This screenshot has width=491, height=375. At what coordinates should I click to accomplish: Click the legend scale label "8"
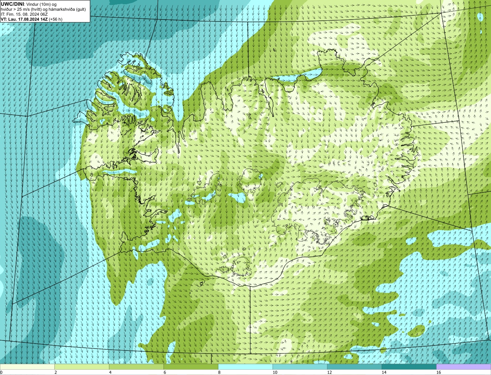219,372
